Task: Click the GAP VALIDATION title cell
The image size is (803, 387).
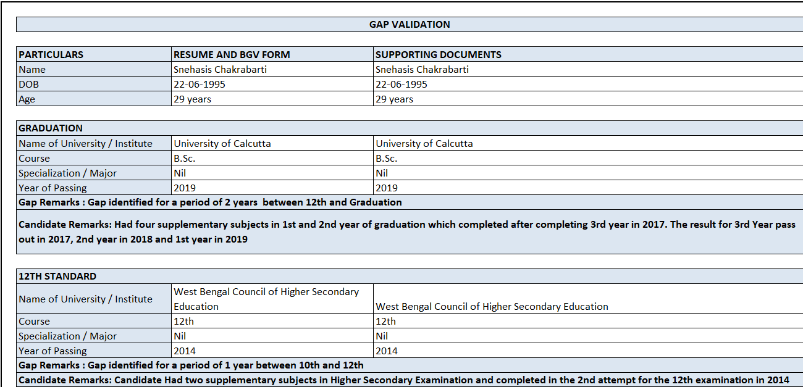Action: (410, 25)
